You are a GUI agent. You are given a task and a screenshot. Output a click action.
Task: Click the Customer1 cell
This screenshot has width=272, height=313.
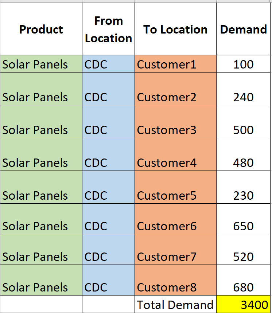point(175,64)
